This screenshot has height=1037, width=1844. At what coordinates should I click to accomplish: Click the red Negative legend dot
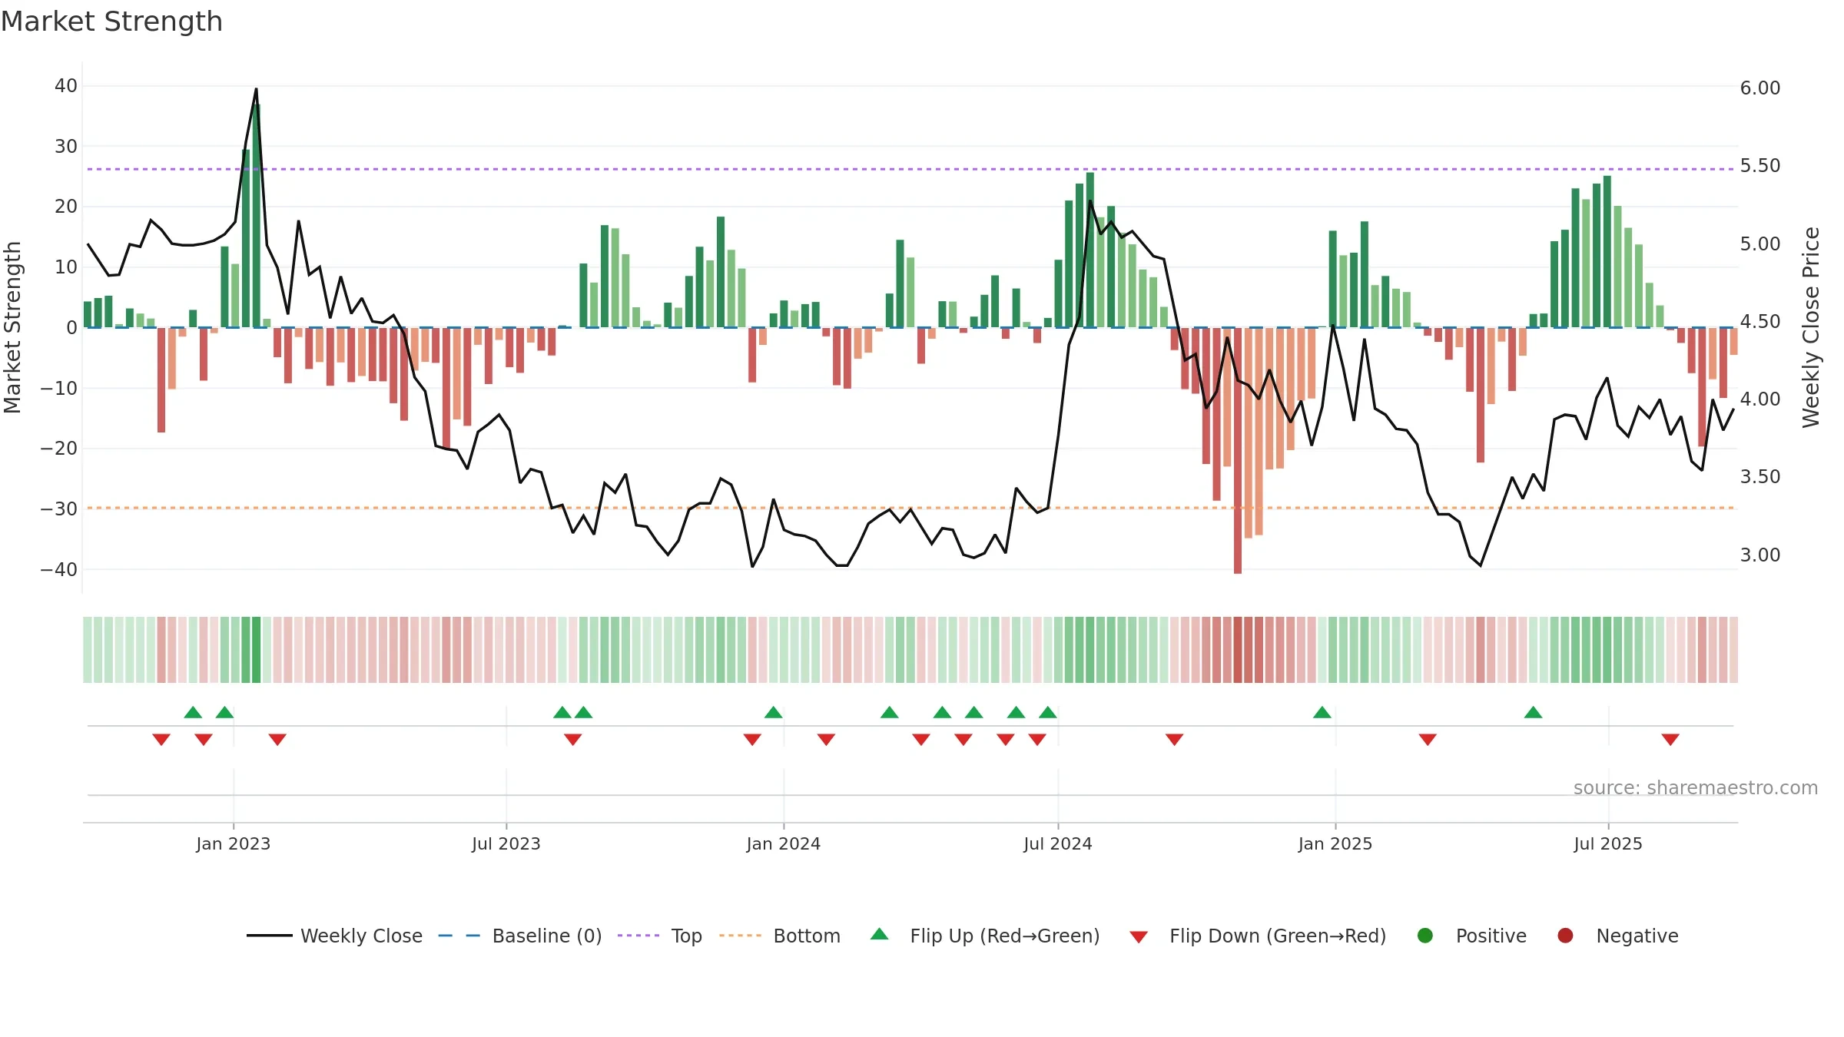pyautogui.click(x=1565, y=936)
